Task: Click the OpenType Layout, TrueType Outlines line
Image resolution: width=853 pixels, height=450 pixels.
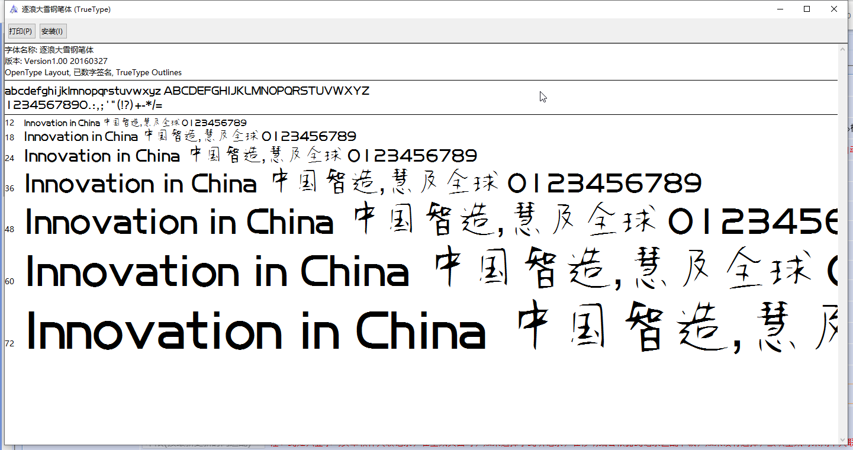Action: [x=93, y=72]
